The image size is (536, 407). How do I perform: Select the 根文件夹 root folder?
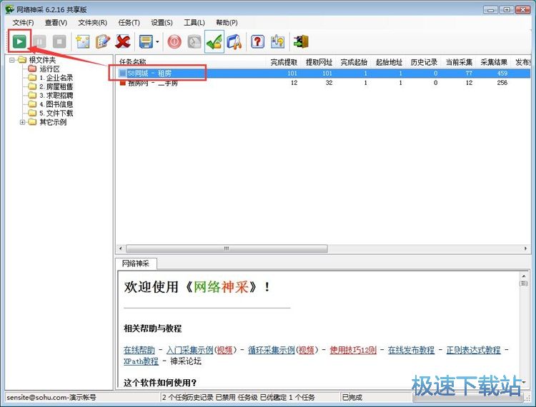coord(42,60)
